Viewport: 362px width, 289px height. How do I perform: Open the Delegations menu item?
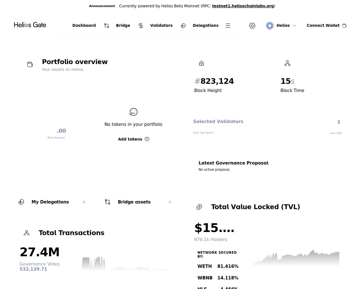pyautogui.click(x=206, y=25)
